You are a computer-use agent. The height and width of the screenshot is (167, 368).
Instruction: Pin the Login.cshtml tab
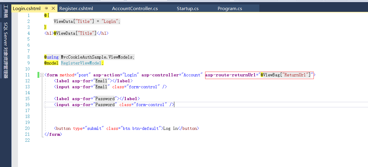point(46,9)
